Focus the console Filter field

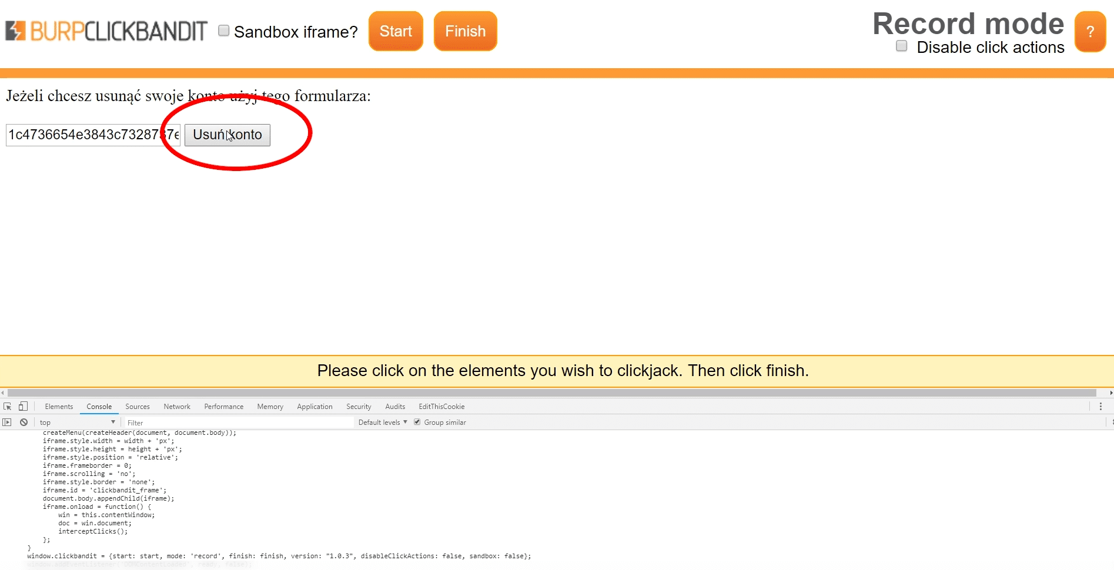click(x=239, y=423)
